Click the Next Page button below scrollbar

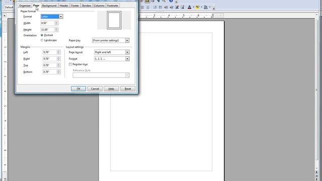pos(316,179)
